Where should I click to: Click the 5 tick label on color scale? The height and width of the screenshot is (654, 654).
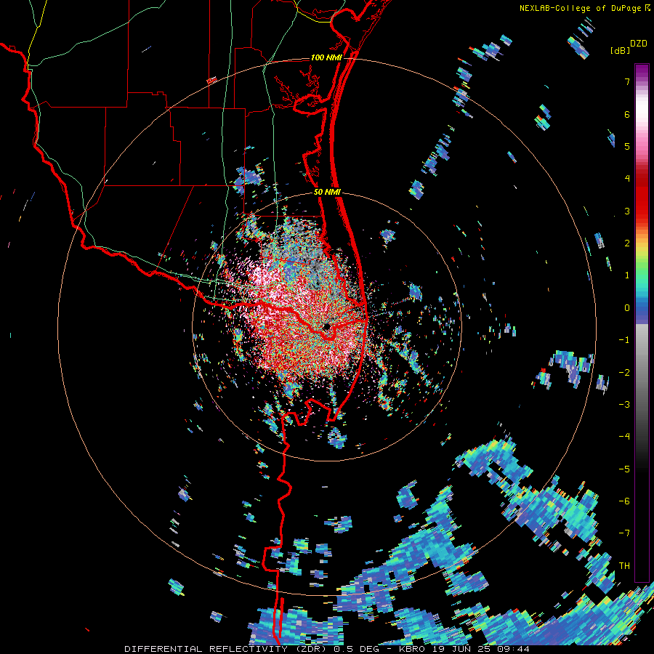tap(627, 146)
